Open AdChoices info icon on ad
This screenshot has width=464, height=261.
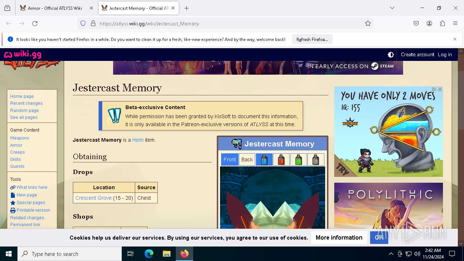434,89
